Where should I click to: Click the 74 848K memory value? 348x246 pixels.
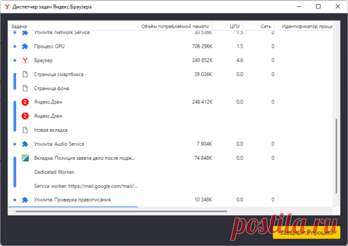coord(203,158)
